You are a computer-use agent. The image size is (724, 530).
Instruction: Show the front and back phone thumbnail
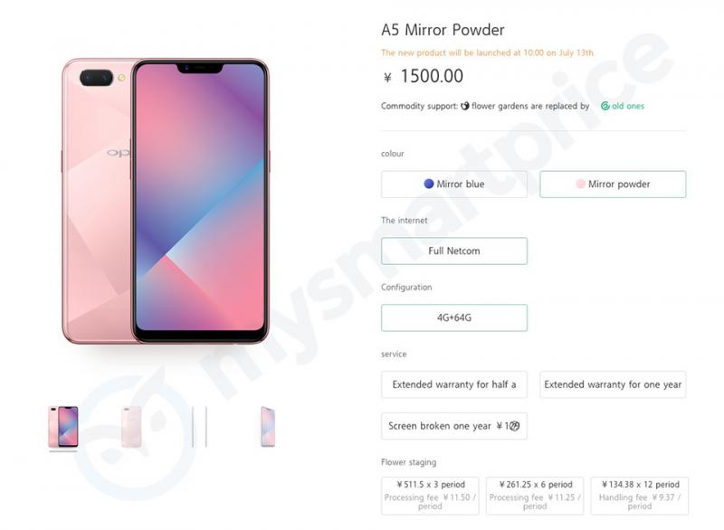click(x=63, y=427)
